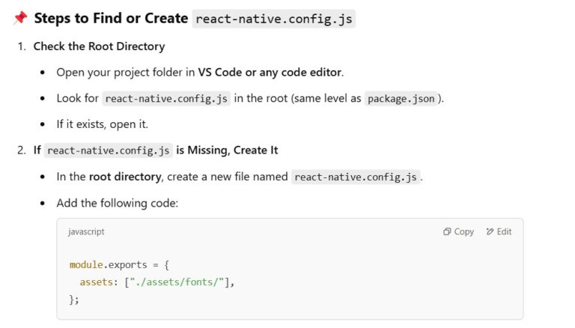This screenshot has height=328, width=575.
Task: Click the pencil icon beside Edit
Action: click(x=490, y=232)
